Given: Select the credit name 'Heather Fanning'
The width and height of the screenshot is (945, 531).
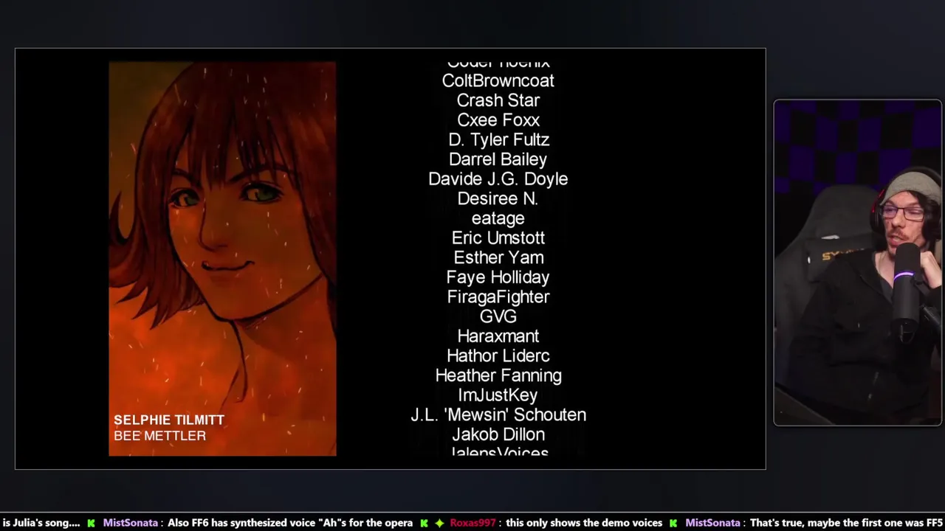Looking at the screenshot, I should pos(498,375).
